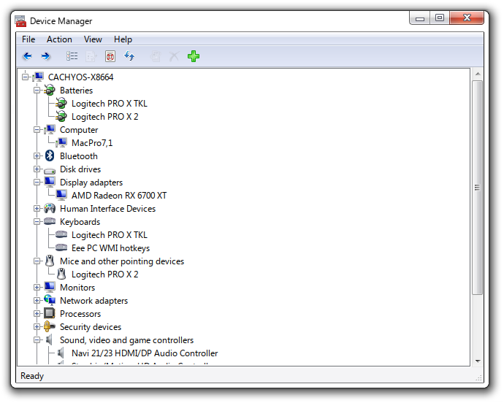
Task: Click the Network adapters category icon
Action: tap(50, 300)
